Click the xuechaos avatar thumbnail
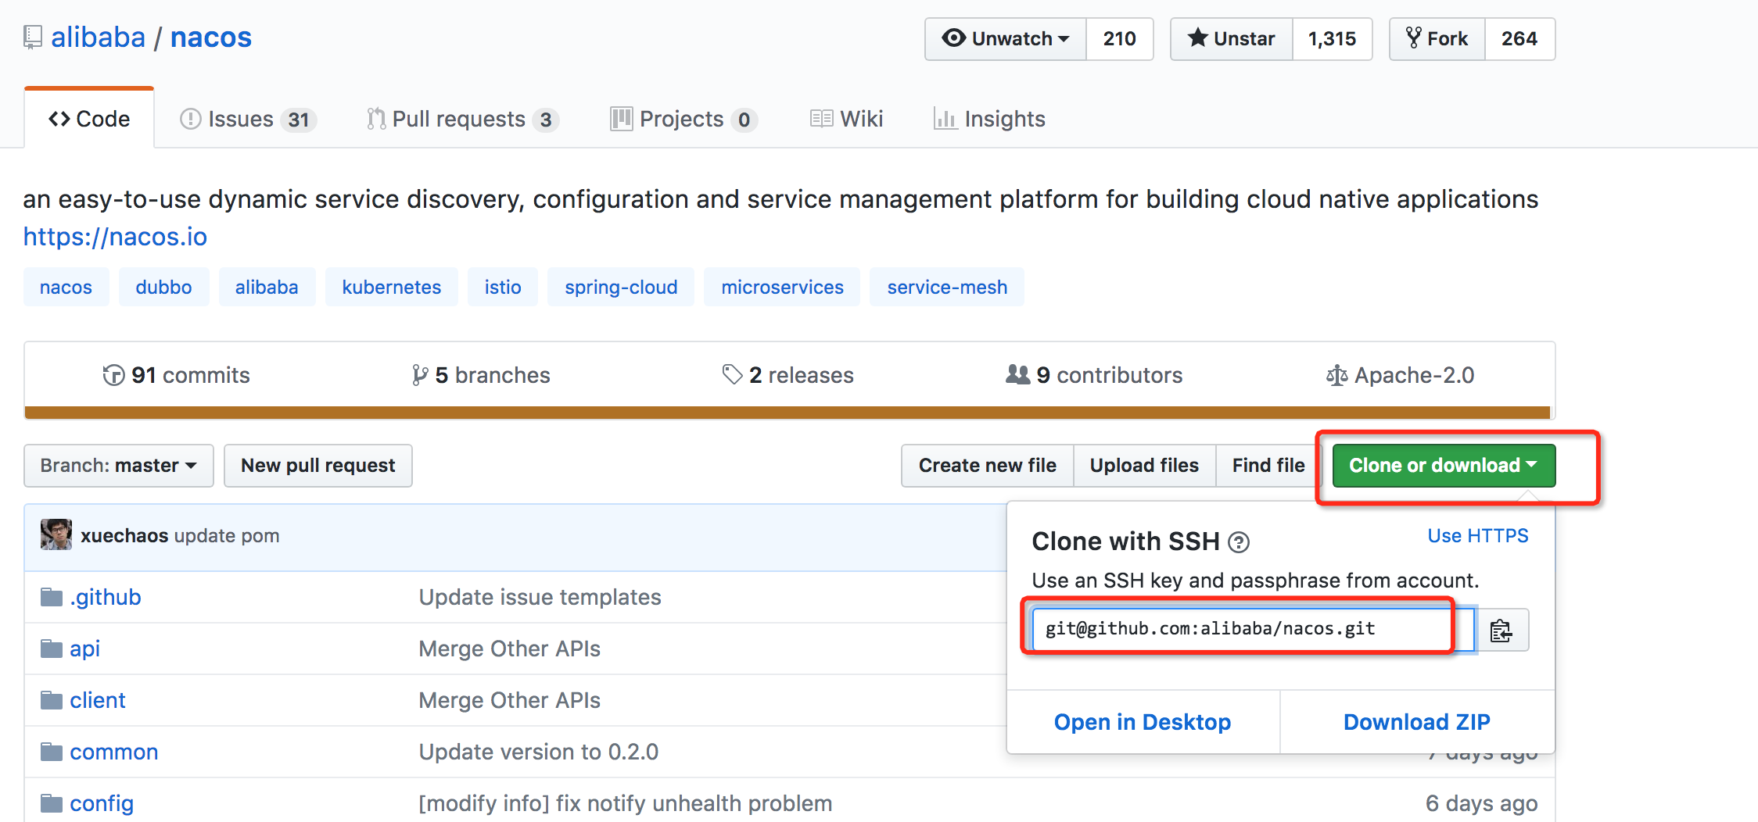1758x822 pixels. coord(56,534)
